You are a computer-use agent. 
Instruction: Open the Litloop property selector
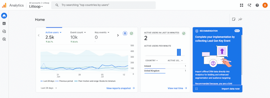tap(36, 7)
